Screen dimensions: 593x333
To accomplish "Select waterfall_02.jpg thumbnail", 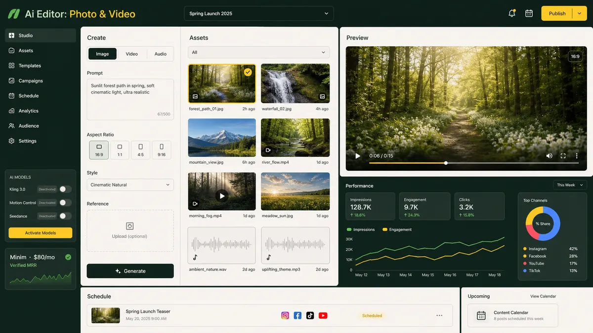I will [x=295, y=83].
